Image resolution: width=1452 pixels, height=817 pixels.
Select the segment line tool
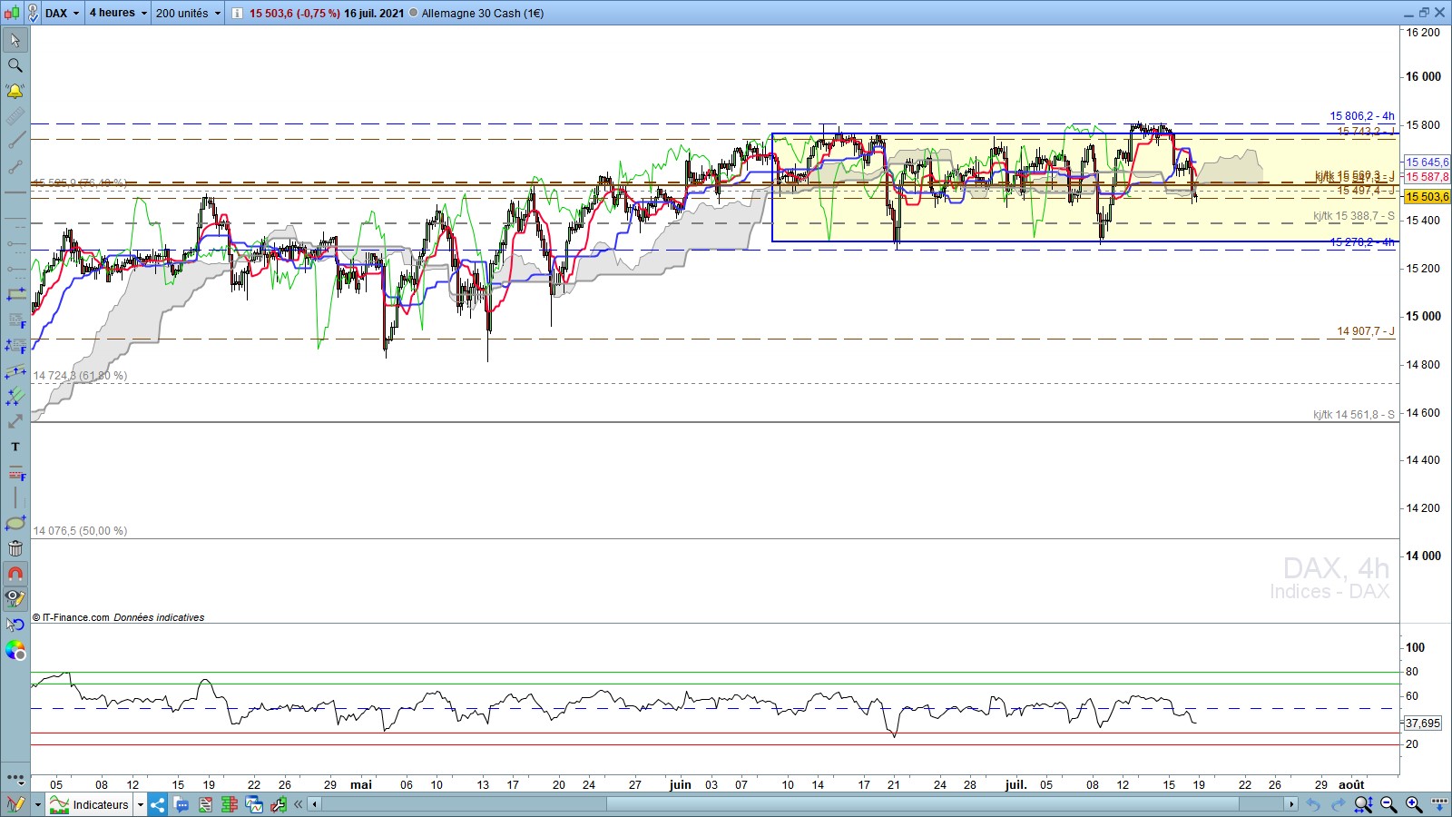[x=15, y=167]
